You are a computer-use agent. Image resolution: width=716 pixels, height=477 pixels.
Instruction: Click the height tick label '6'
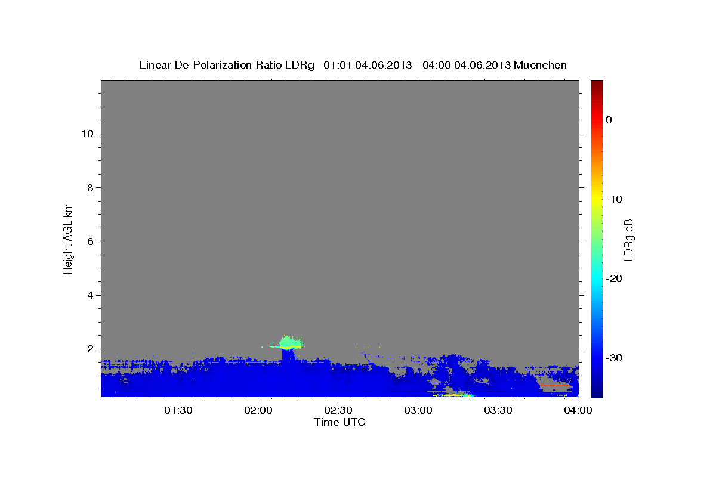89,241
